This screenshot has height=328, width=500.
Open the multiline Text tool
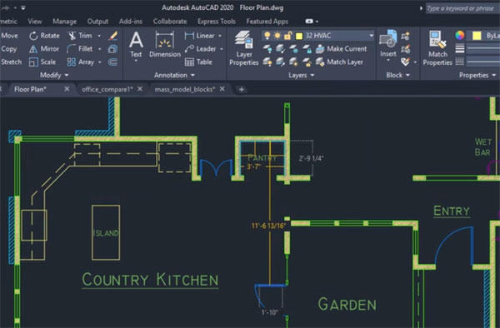[136, 45]
